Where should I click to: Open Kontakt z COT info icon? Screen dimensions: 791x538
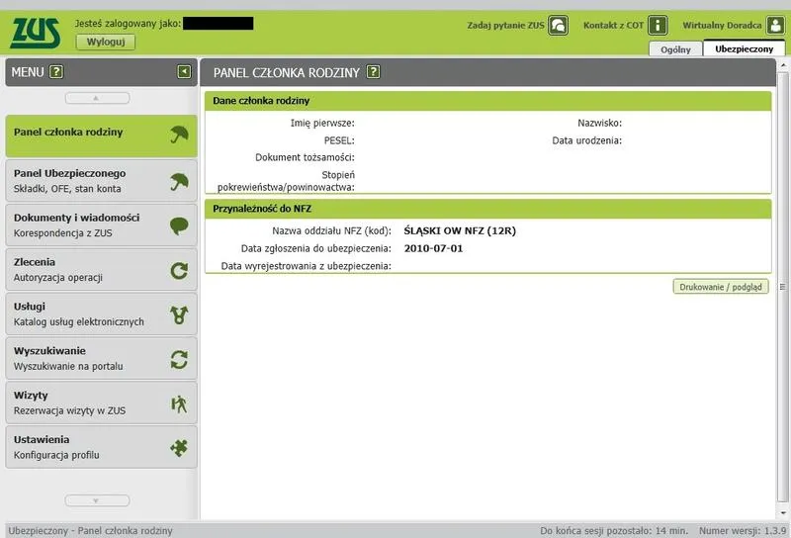pos(659,26)
